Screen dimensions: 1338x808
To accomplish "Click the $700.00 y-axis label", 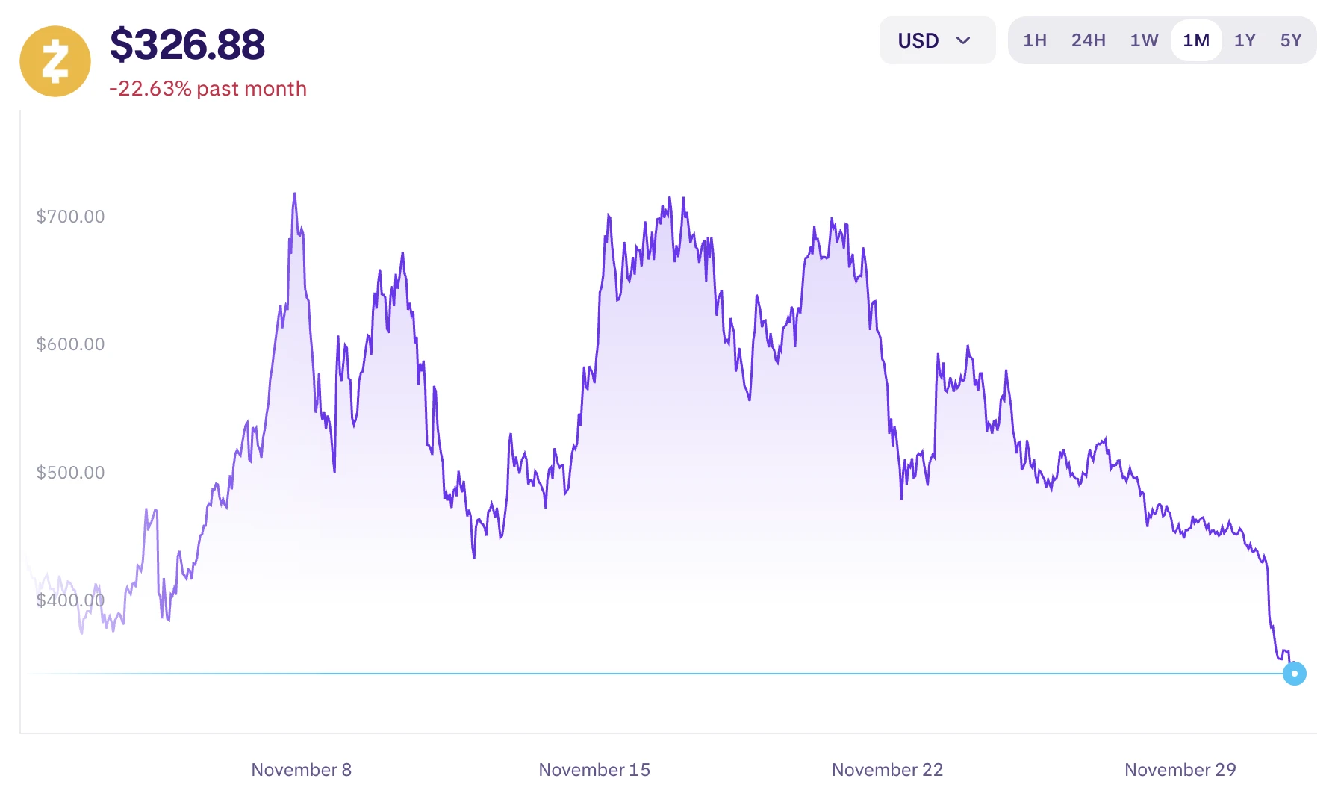I will click(x=70, y=217).
